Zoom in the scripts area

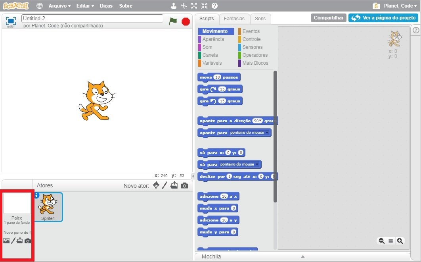tap(400, 241)
